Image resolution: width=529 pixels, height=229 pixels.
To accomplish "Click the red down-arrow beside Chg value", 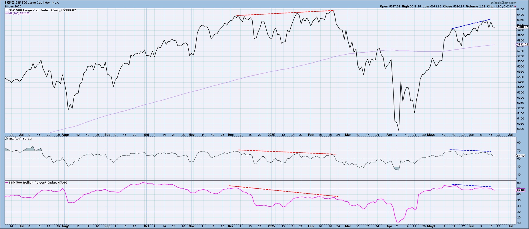I will click(515, 7).
